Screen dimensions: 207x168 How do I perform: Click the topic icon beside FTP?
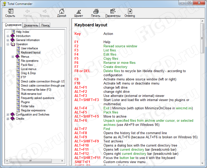click(x=18, y=77)
